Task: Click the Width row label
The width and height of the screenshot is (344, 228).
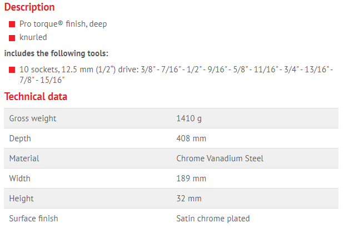Action: 20,179
